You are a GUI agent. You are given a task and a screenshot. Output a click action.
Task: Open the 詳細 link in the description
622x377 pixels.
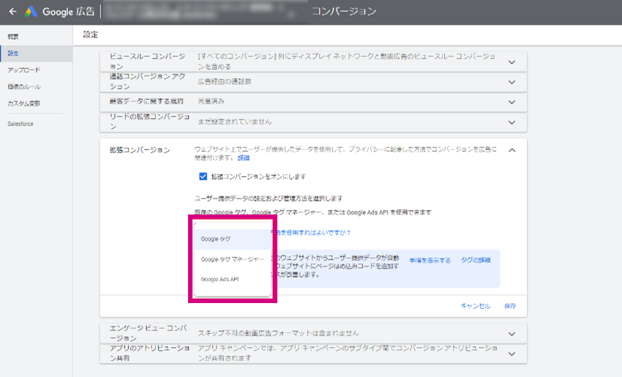pos(243,158)
